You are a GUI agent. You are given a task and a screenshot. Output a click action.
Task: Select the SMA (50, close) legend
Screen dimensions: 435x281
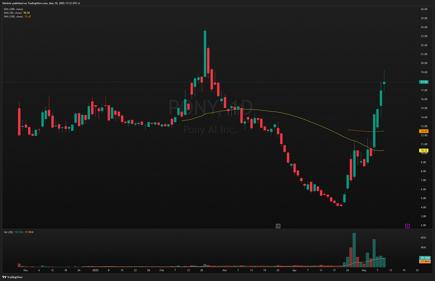point(17,13)
